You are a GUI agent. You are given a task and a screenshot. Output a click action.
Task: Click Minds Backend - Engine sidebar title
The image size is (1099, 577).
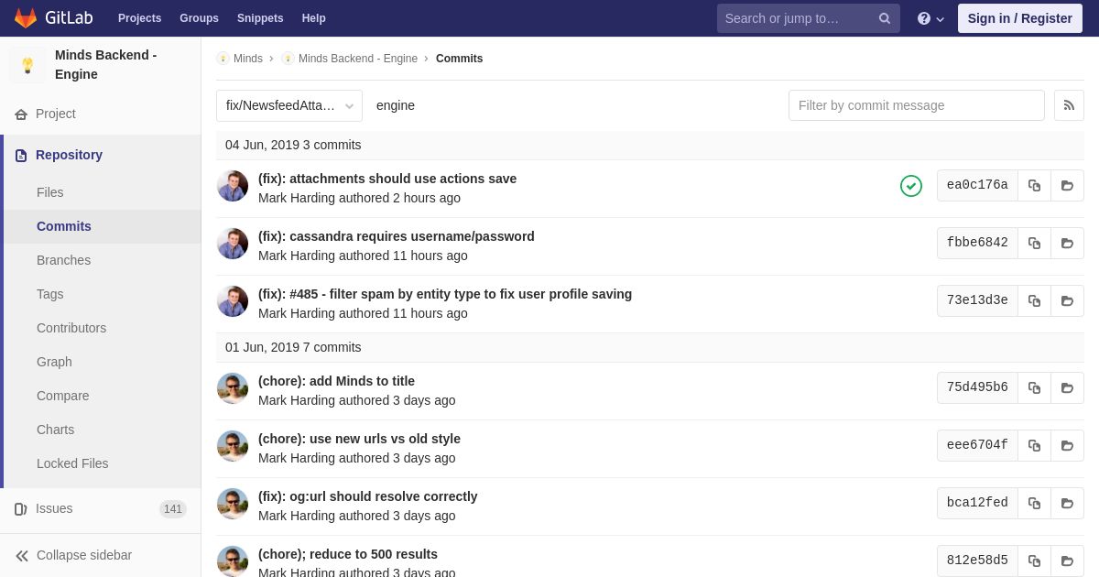106,65
